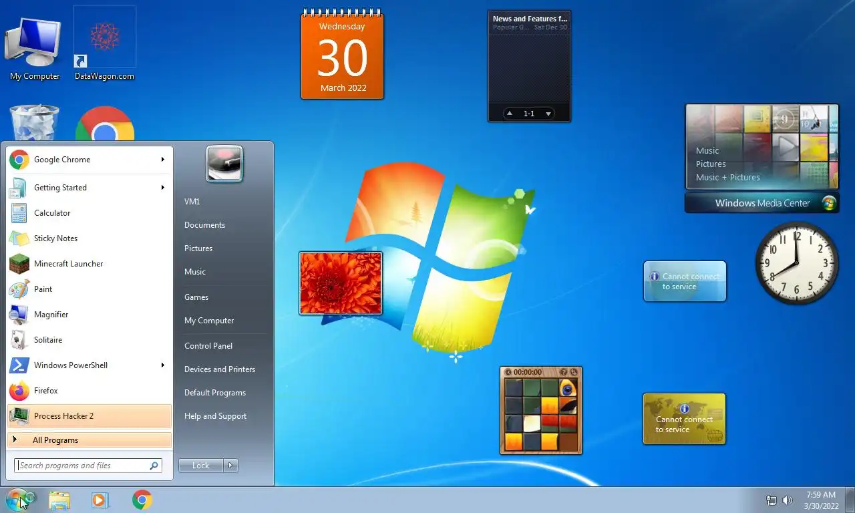Click the puzzle gadget solve icon
The height and width of the screenshot is (513, 855).
[x=574, y=372]
